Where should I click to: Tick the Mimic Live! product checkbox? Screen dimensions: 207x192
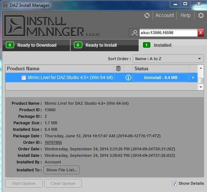(24, 78)
